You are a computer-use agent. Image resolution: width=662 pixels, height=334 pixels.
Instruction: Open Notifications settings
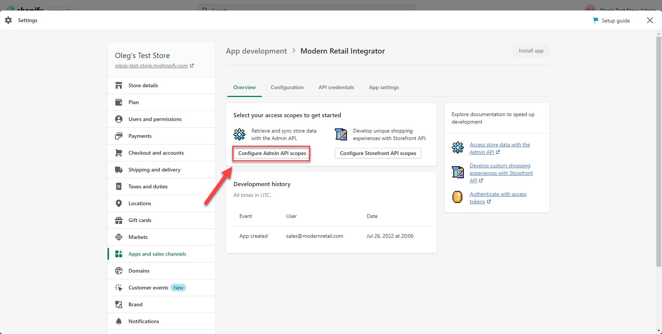tap(161, 321)
